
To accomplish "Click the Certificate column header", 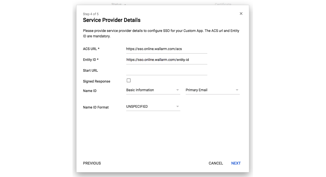I will tap(223, 4).
